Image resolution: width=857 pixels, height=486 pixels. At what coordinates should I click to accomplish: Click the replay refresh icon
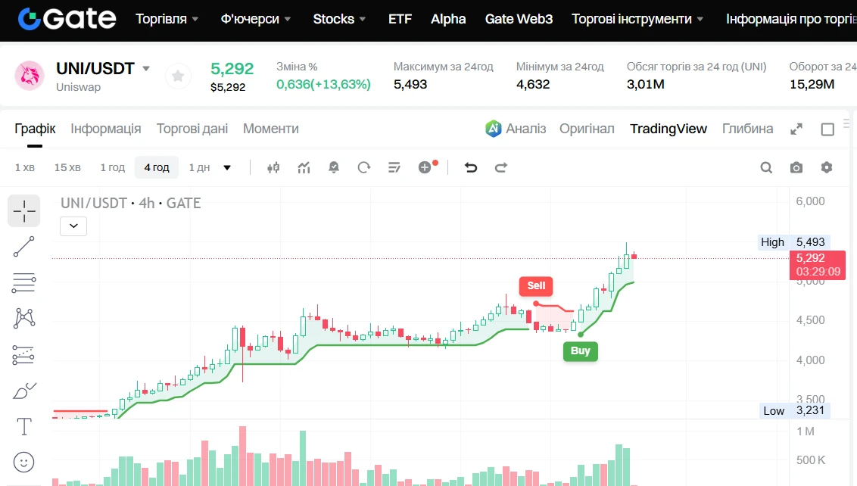pyautogui.click(x=364, y=167)
